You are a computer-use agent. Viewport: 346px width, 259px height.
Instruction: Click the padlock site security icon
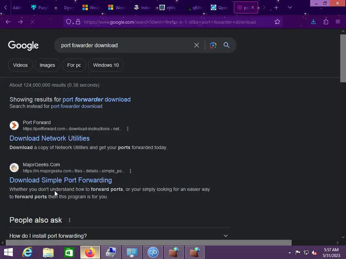click(x=78, y=22)
